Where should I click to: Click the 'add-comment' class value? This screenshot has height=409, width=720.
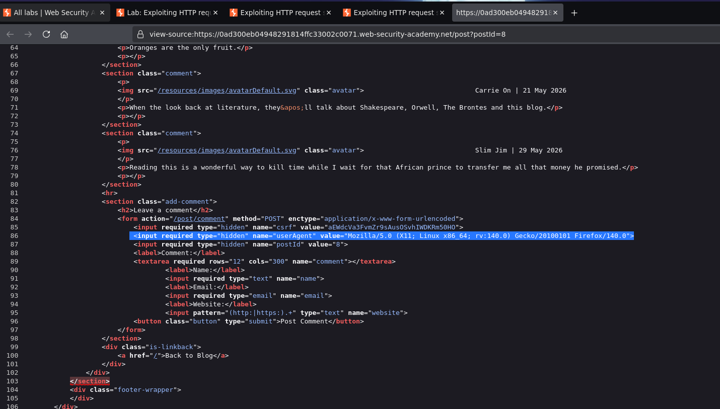[x=187, y=202]
